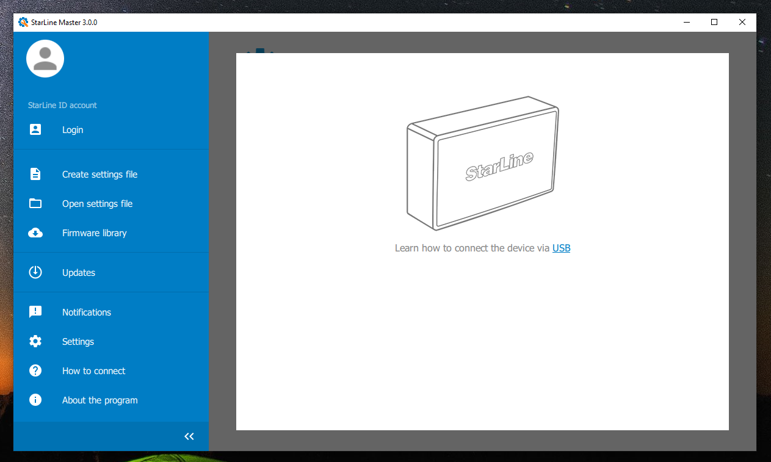Click the StarLine device illustration
Screen dimensions: 771x462
coord(482,163)
